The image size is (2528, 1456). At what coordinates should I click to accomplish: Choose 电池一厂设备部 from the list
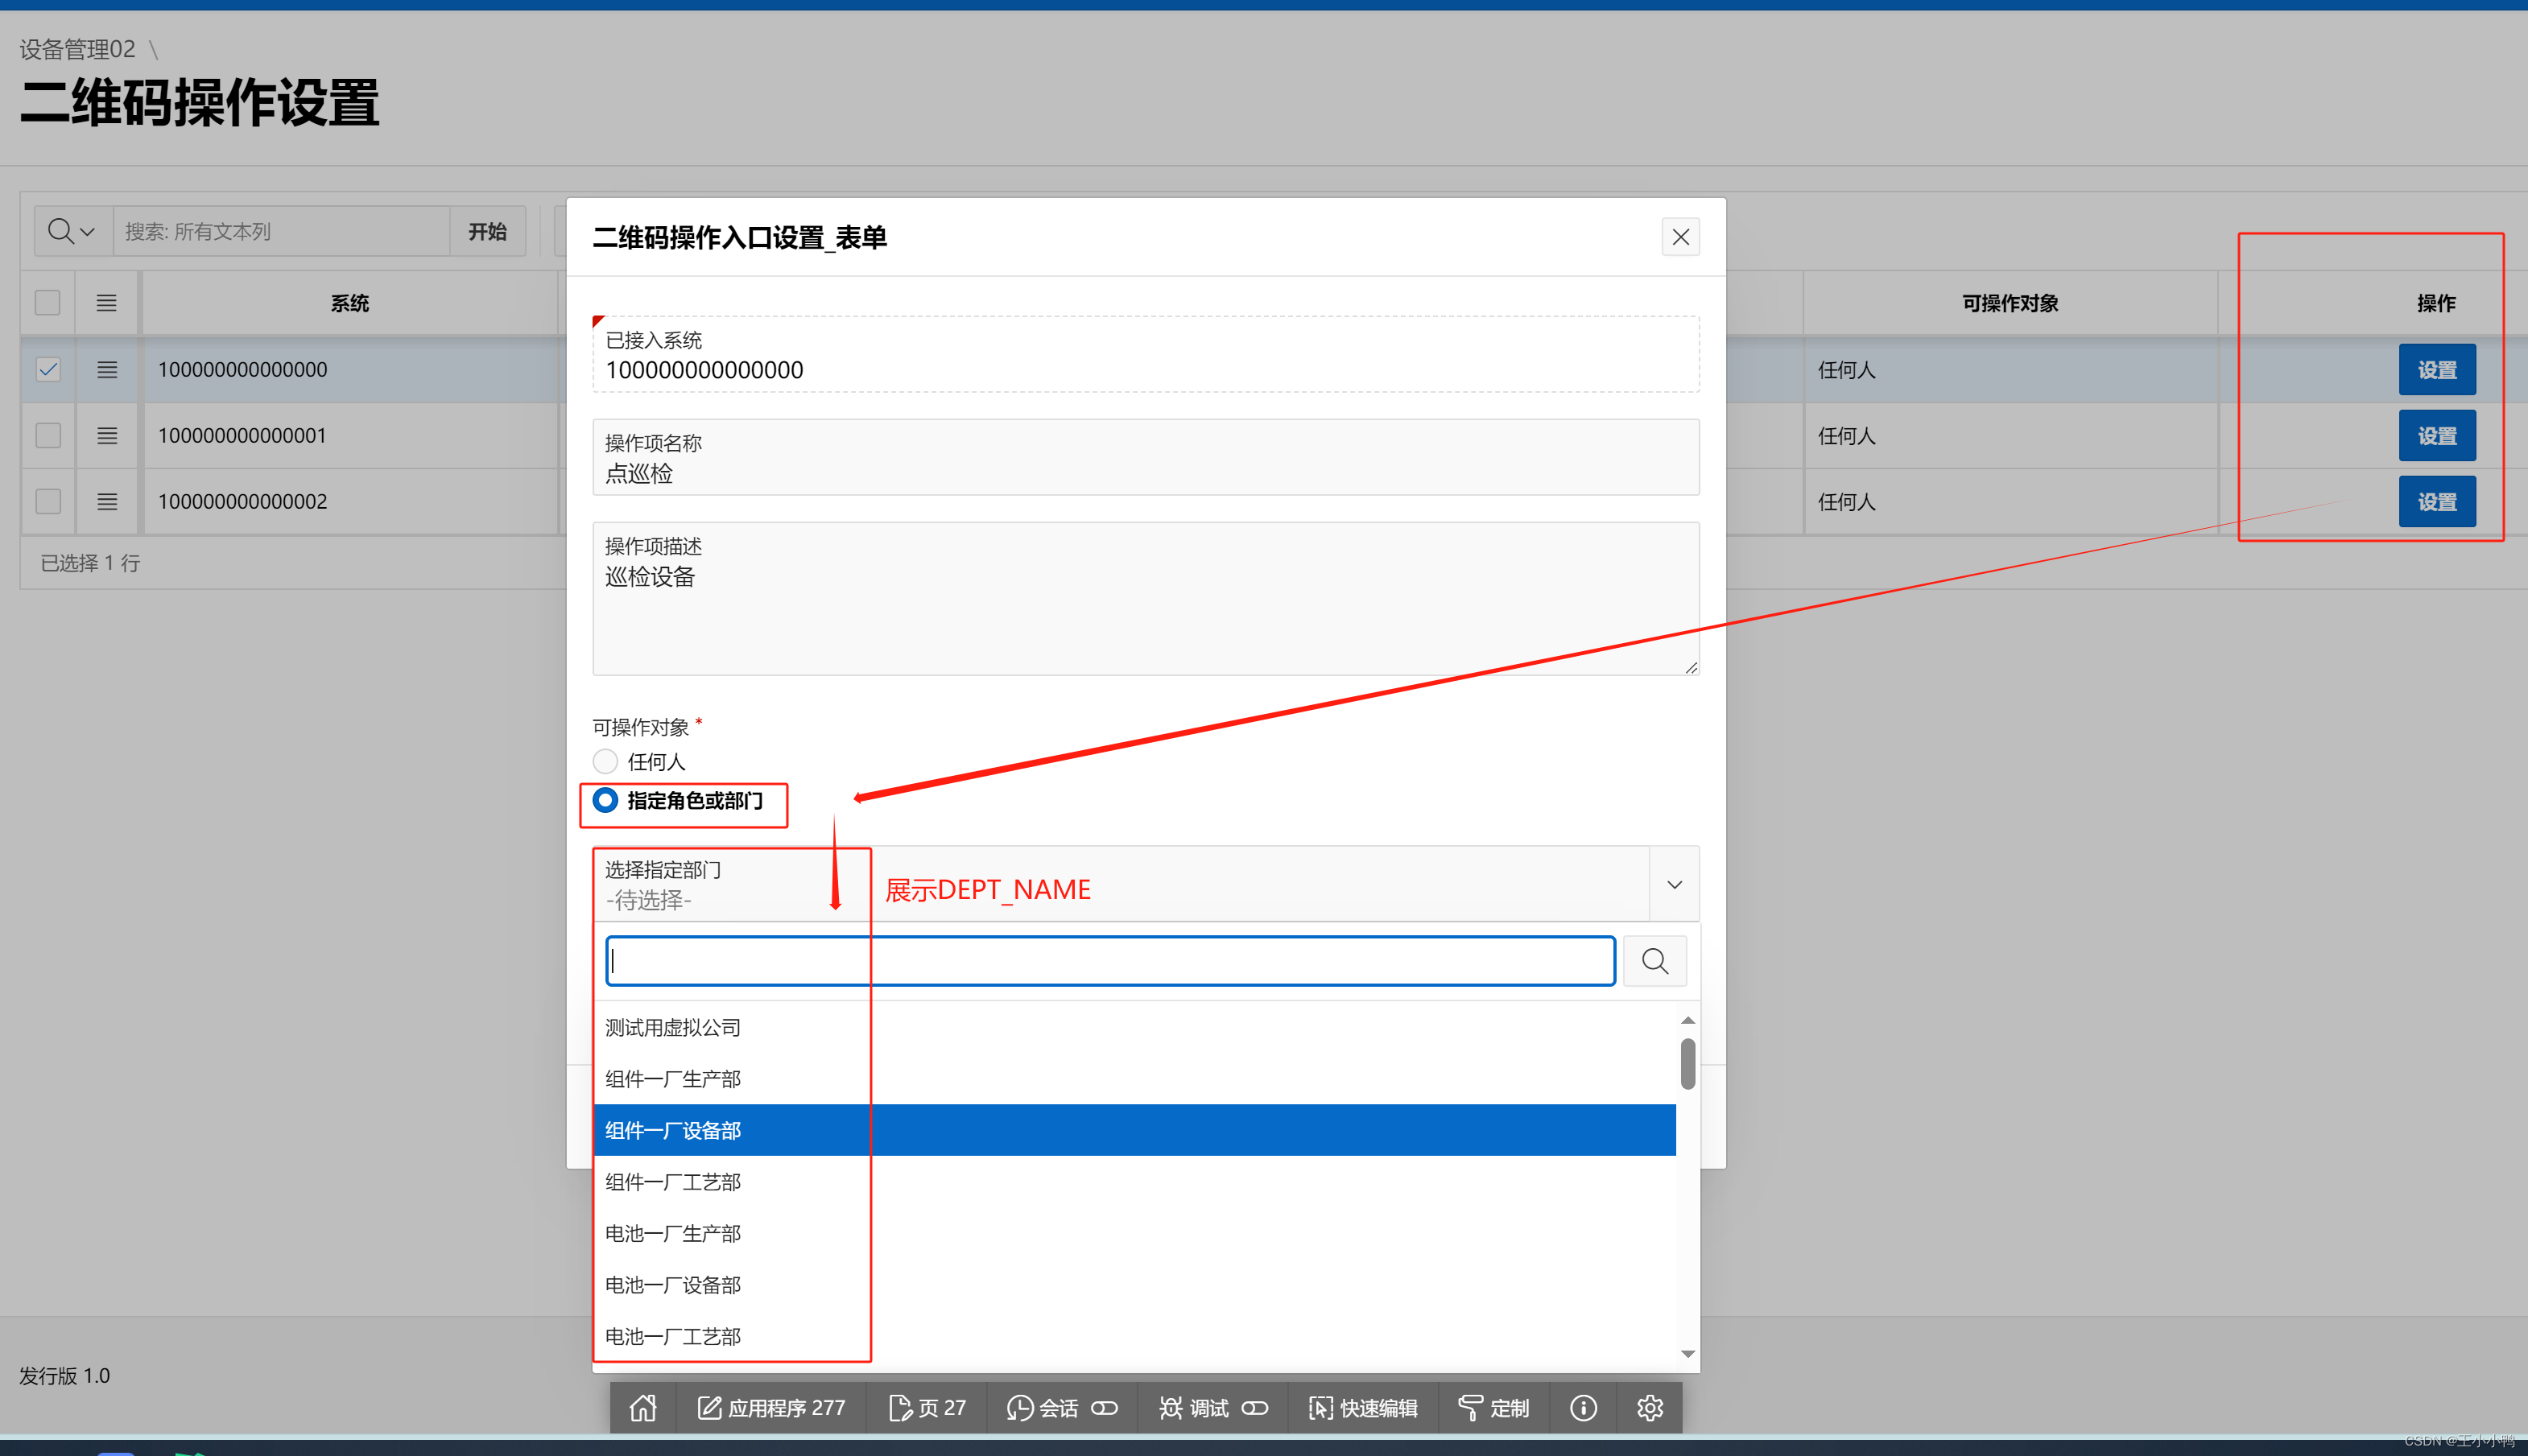click(x=1135, y=1285)
